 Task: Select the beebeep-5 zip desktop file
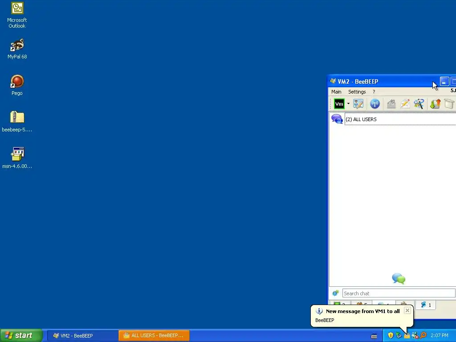point(17,122)
